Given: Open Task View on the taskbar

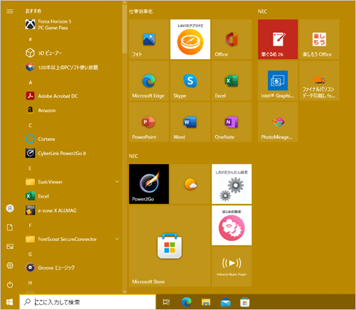Looking at the screenshot, I should (x=166, y=302).
